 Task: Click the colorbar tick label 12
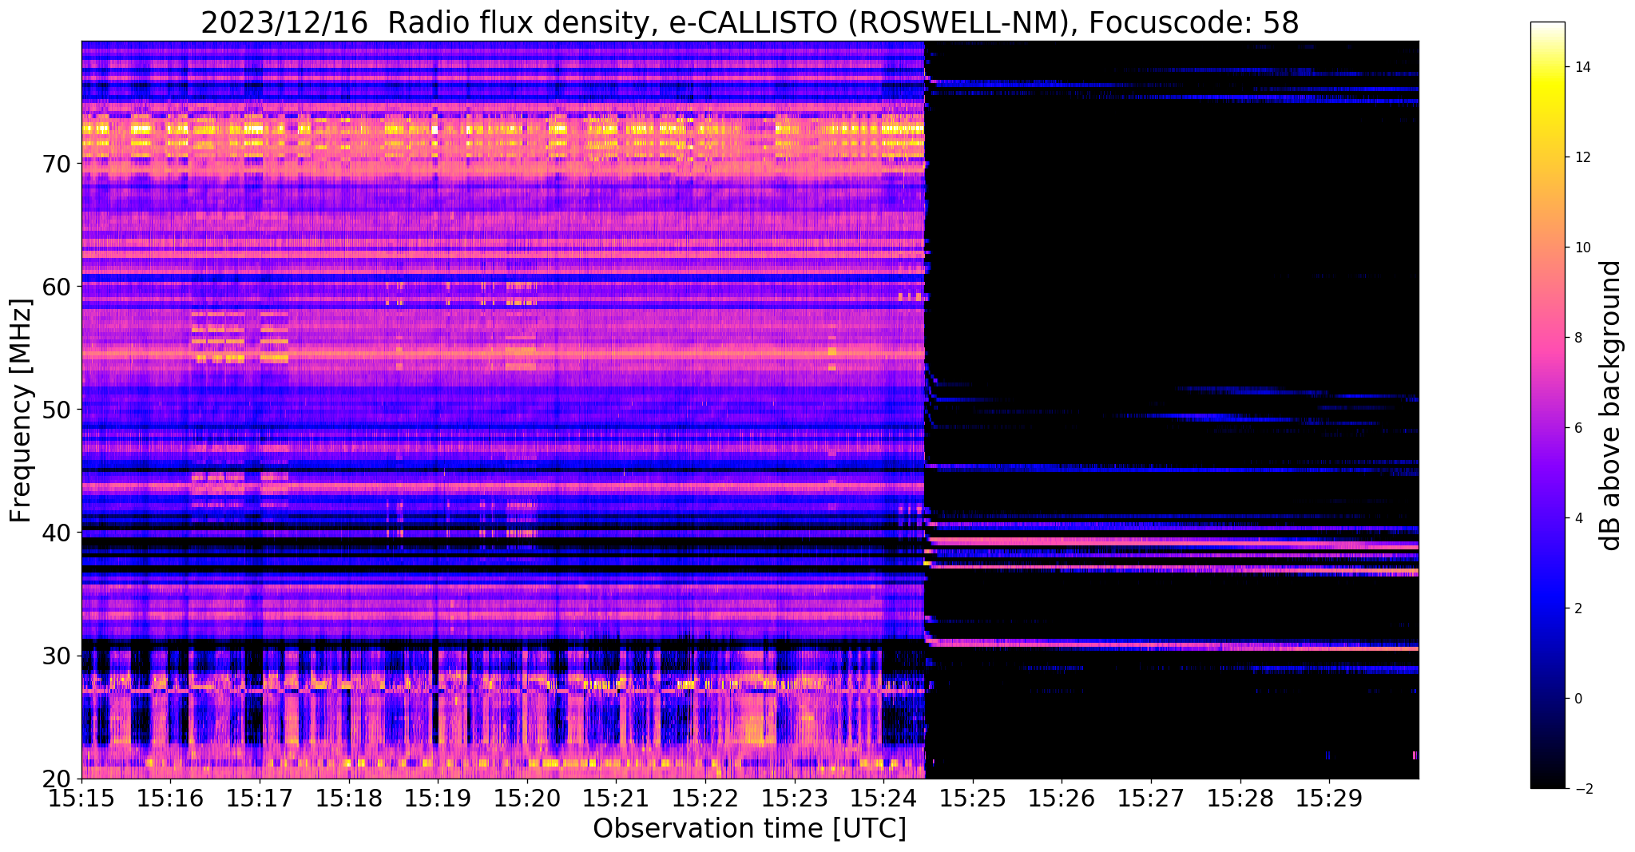pos(1581,157)
